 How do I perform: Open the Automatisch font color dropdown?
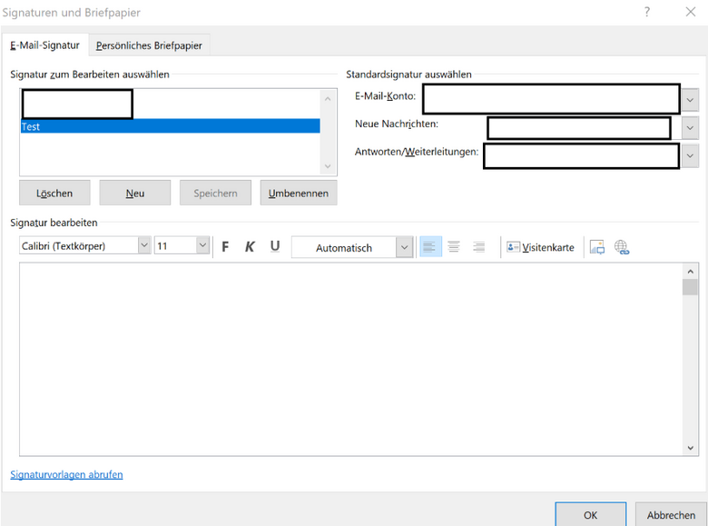coord(405,247)
